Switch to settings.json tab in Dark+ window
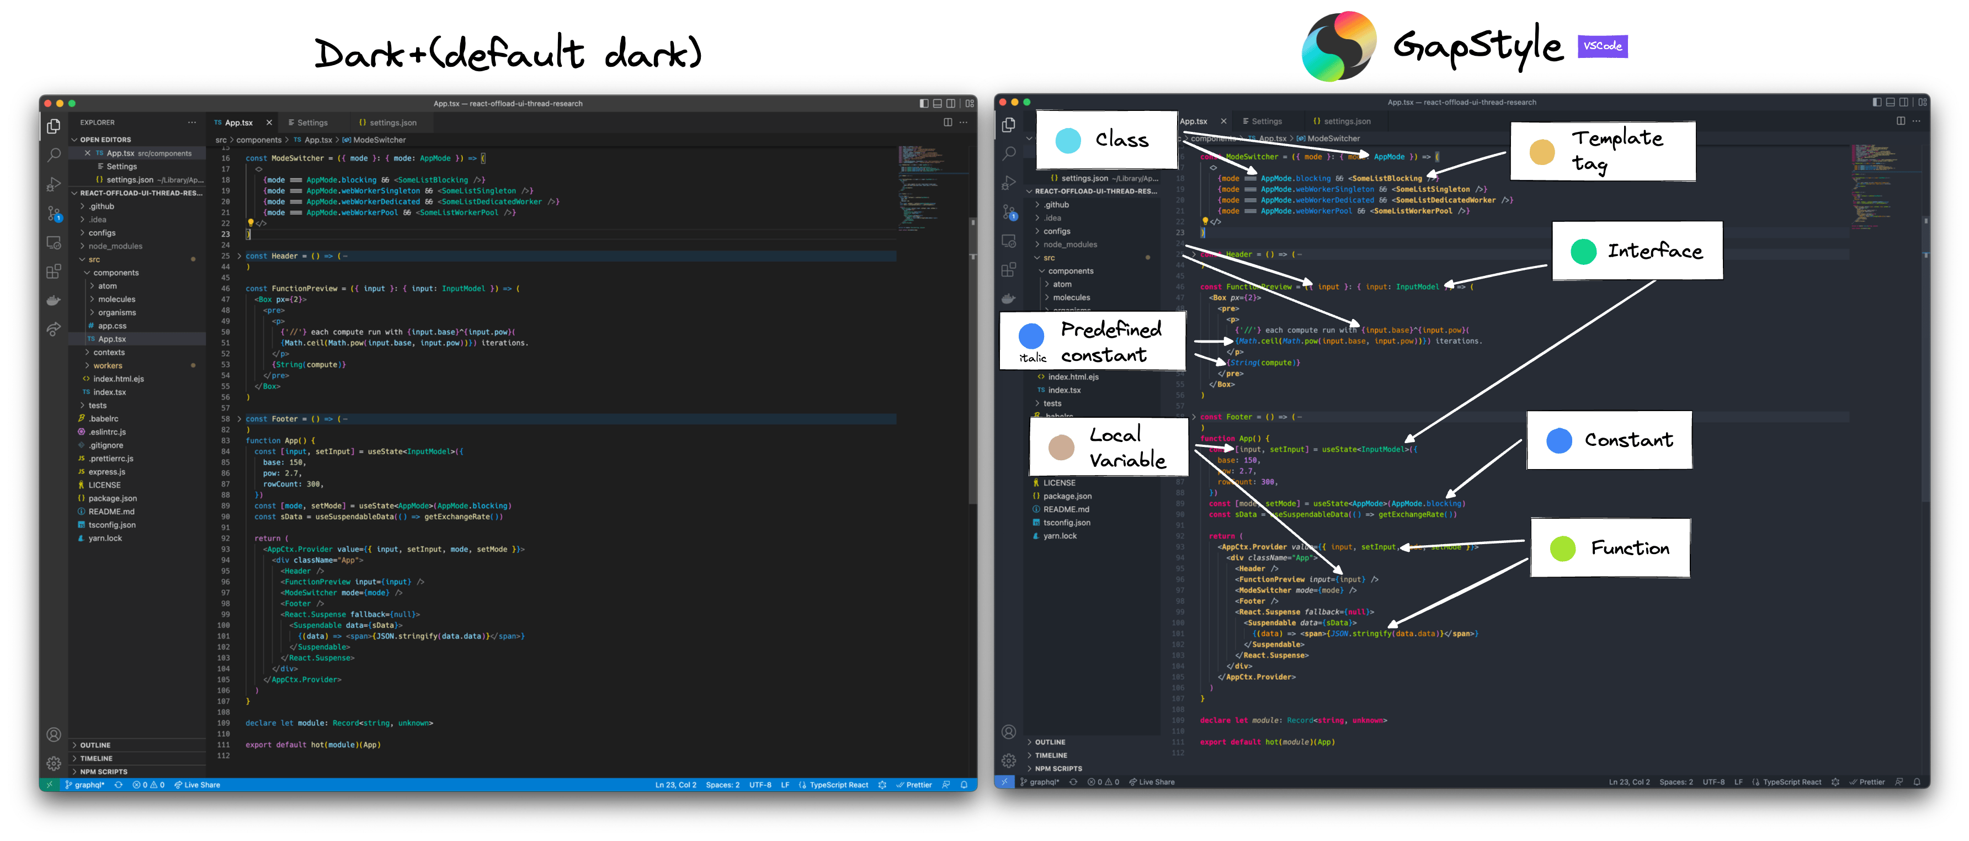The height and width of the screenshot is (841, 1969). [392, 123]
